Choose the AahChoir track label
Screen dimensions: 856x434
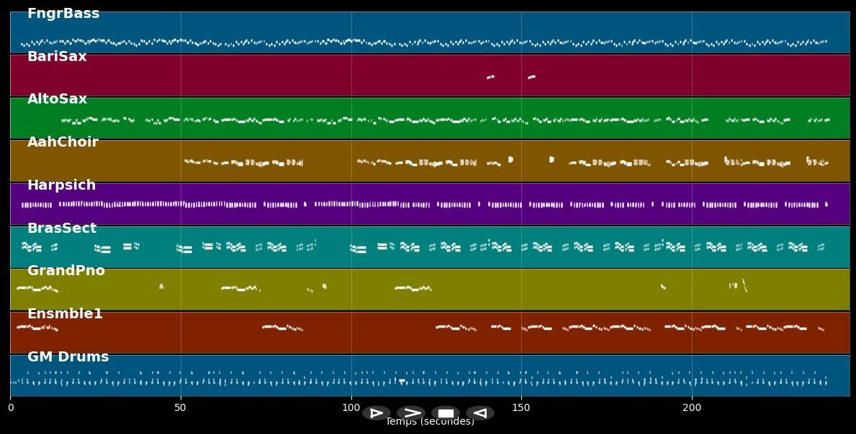(x=63, y=142)
